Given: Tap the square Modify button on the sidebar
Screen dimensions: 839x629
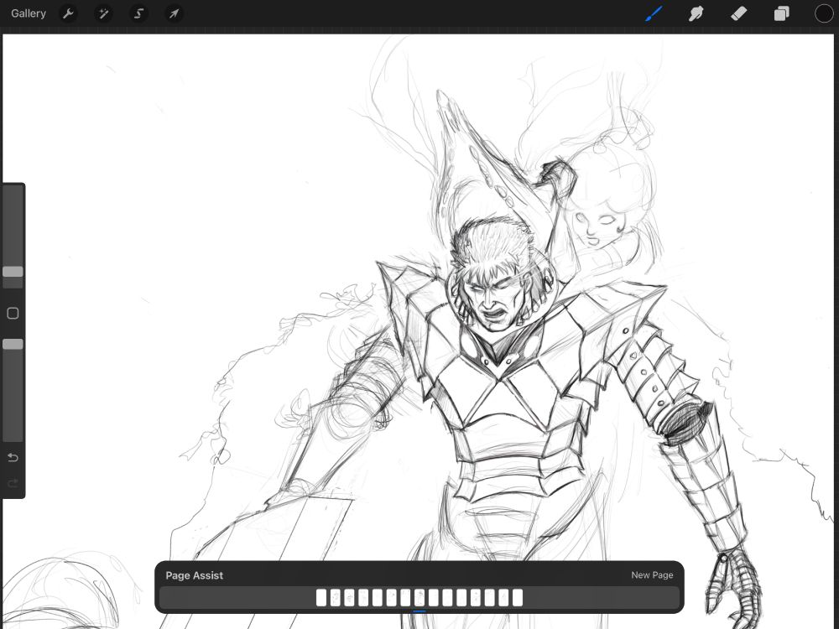Looking at the screenshot, I should 13,313.
